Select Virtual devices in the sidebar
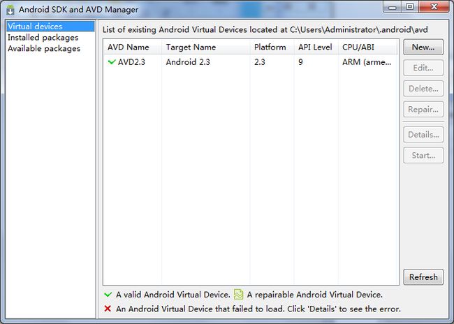This screenshot has height=324, width=454. [x=50, y=27]
